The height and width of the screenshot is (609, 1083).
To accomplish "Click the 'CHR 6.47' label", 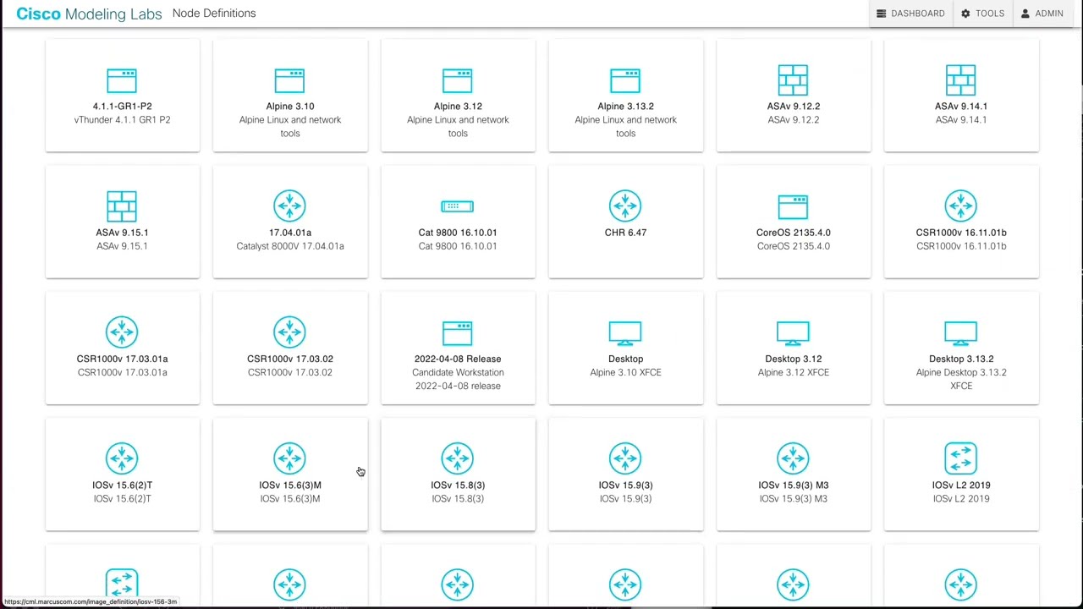I will [x=625, y=233].
